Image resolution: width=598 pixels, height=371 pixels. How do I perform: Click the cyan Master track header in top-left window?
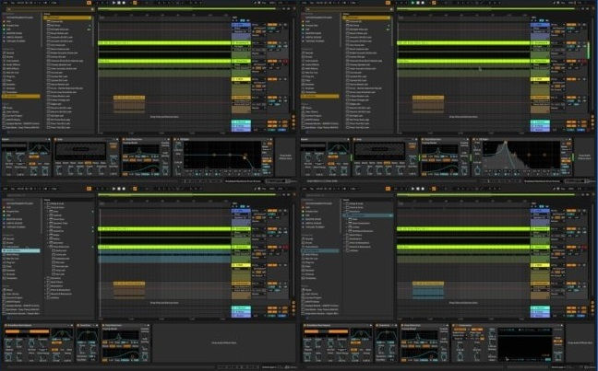239,122
